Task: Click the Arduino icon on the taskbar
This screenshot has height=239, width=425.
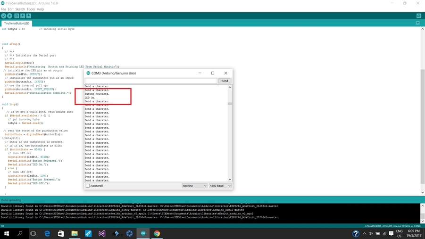Action: [143, 233]
